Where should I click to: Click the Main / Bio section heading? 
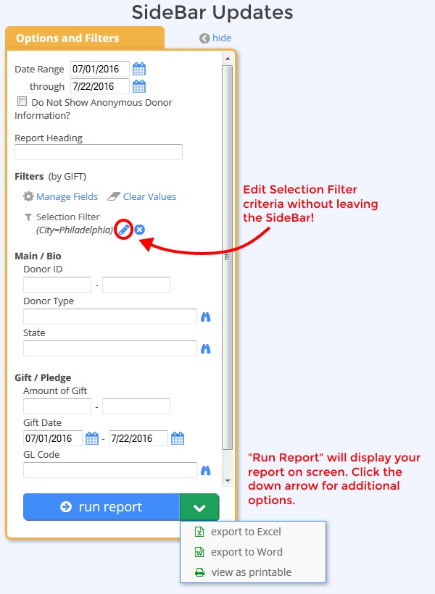tap(38, 256)
